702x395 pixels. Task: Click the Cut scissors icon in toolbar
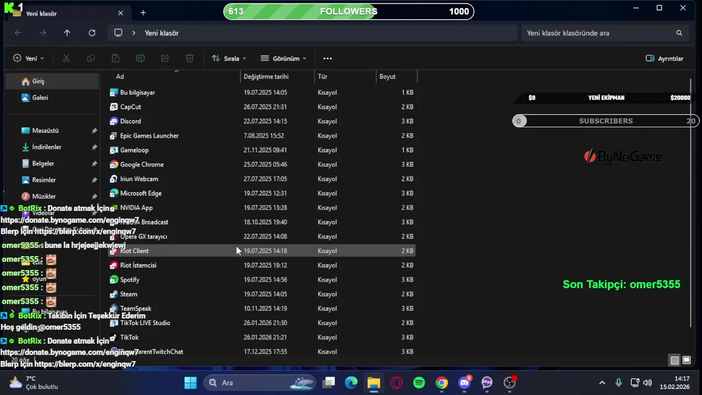[66, 58]
